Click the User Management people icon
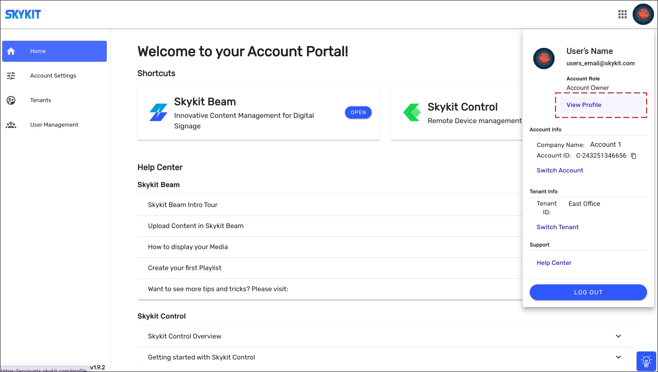The width and height of the screenshot is (658, 372). click(11, 125)
